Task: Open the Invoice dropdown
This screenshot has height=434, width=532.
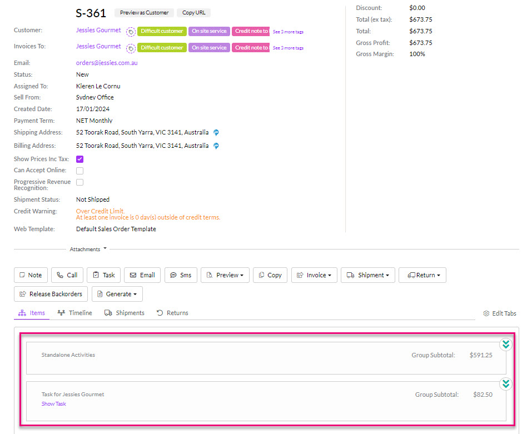Action: pos(314,275)
